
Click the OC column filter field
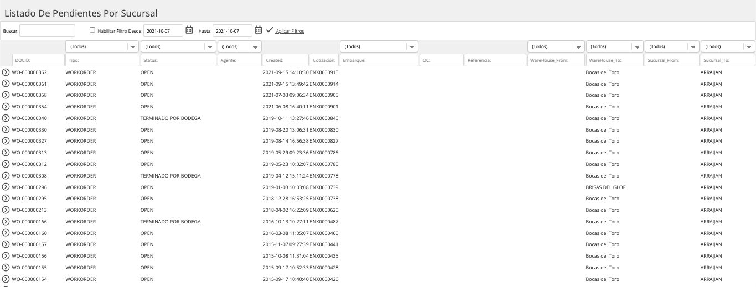point(441,60)
